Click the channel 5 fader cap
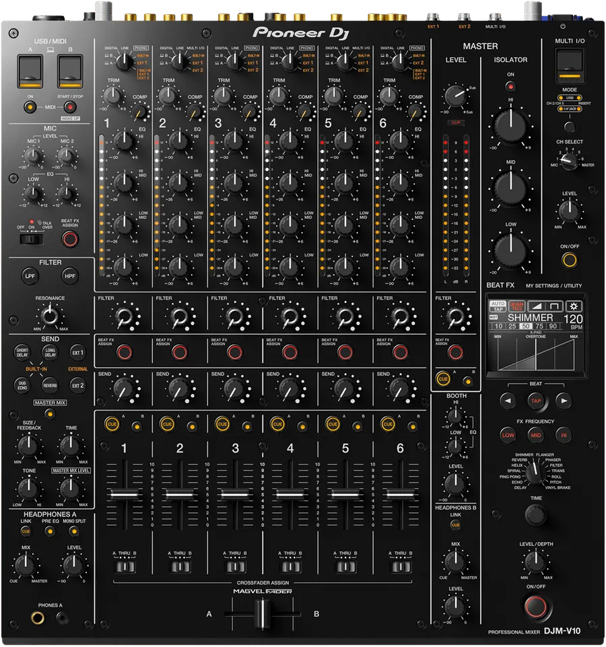 point(345,494)
